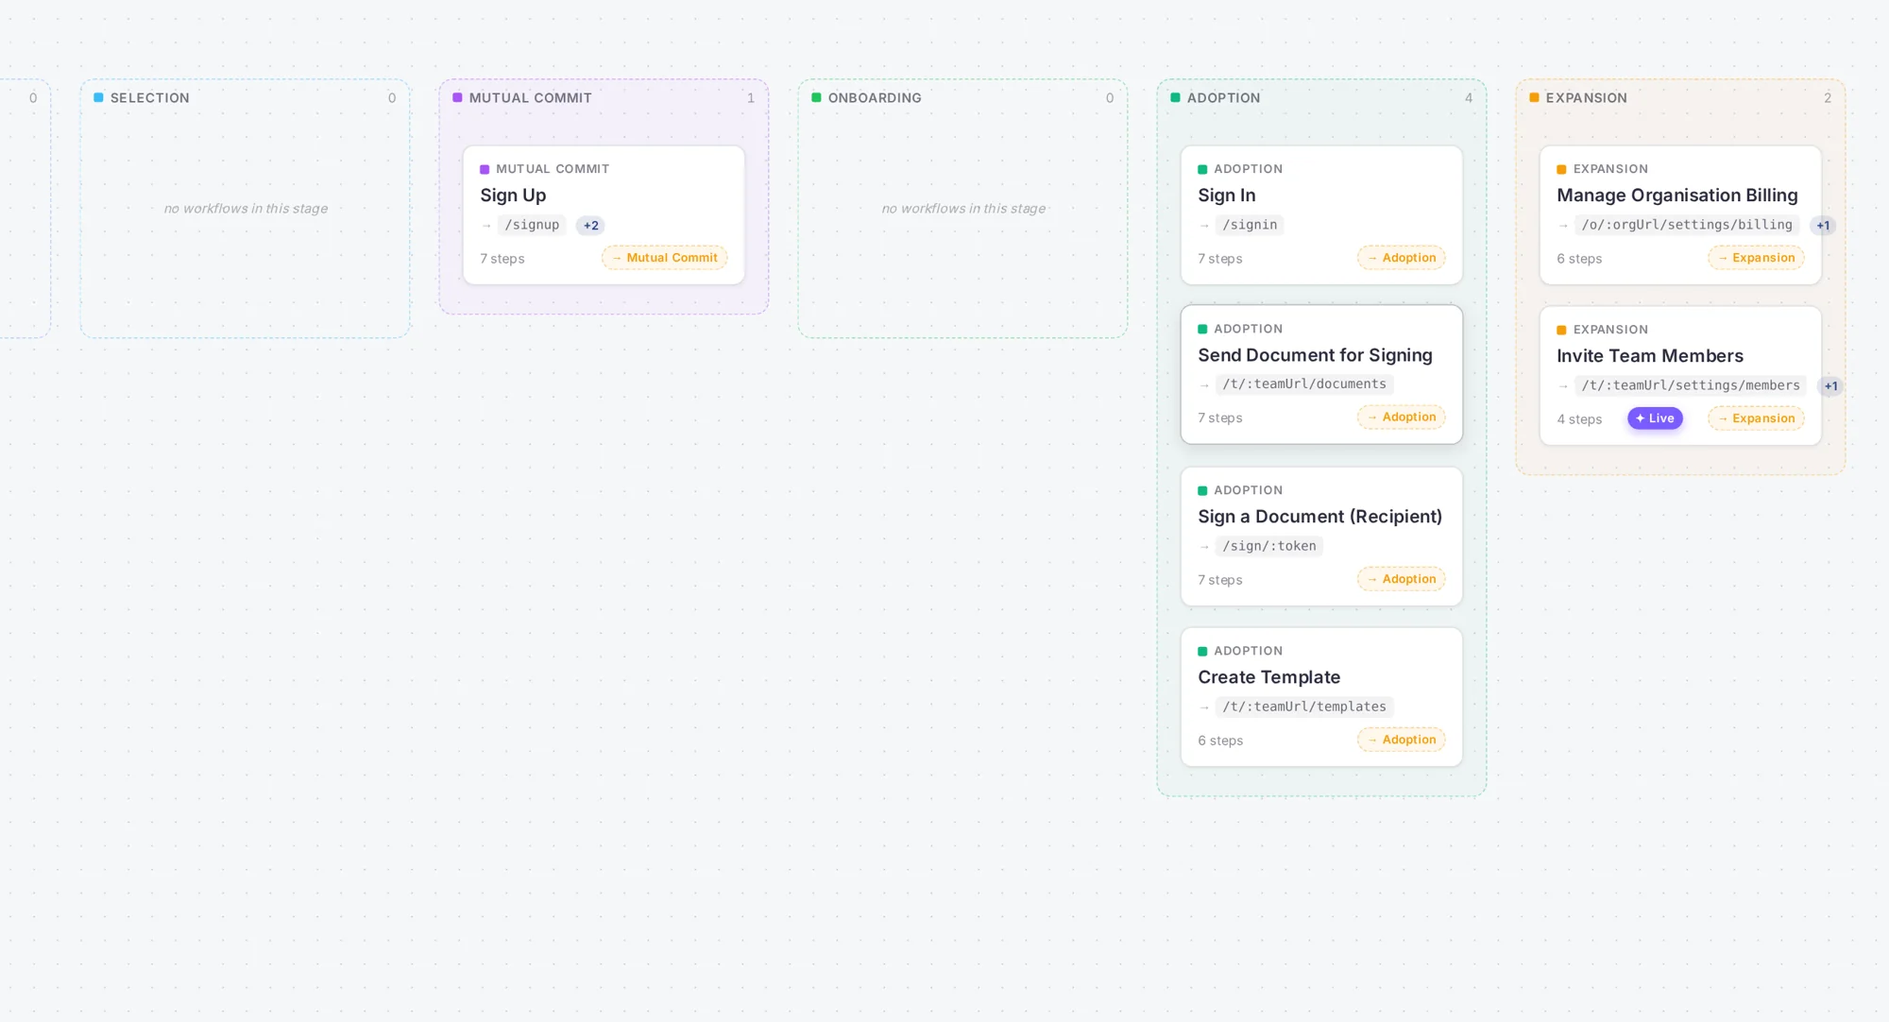Open the Manage Organisation Billing workflow
The height and width of the screenshot is (1022, 1889).
tap(1680, 214)
